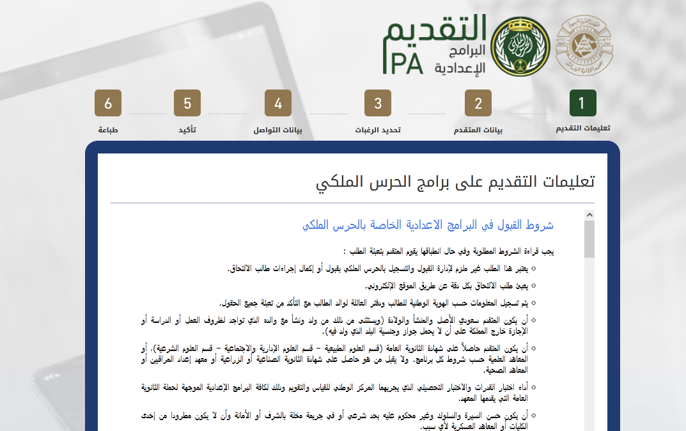Screen dimensions: 686x431
Task: Click bullet أن يكون حسن السيرة والسلوك
Action: tap(334, 421)
